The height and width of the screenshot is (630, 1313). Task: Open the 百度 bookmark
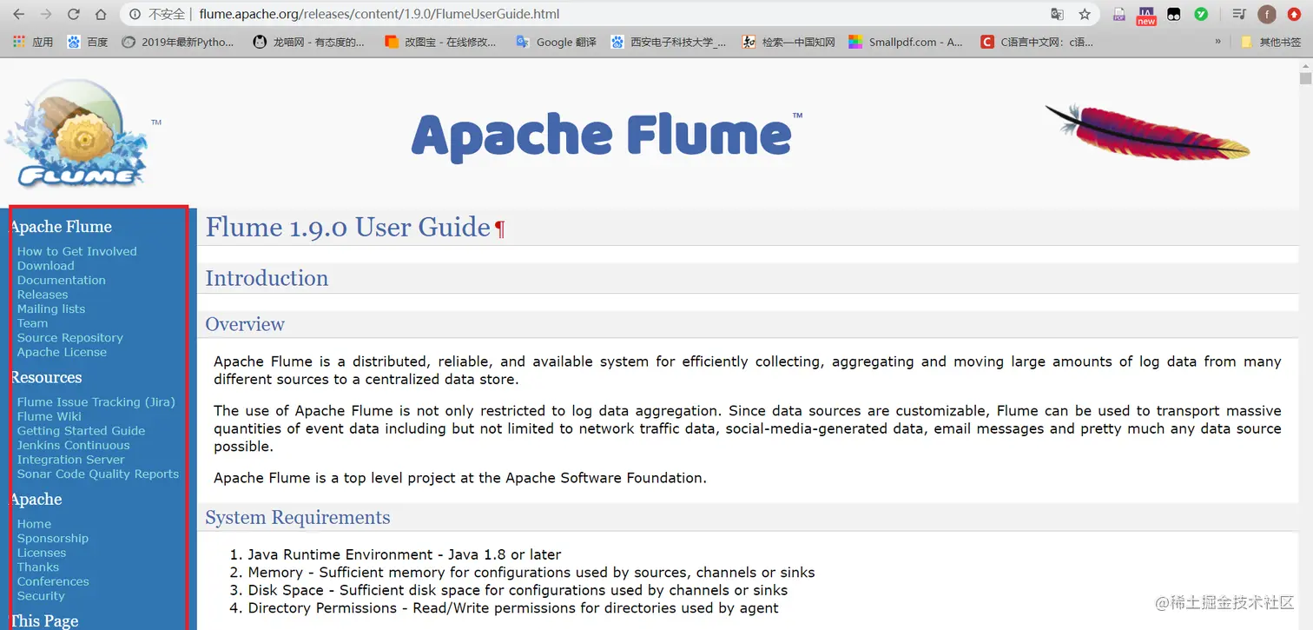point(88,42)
